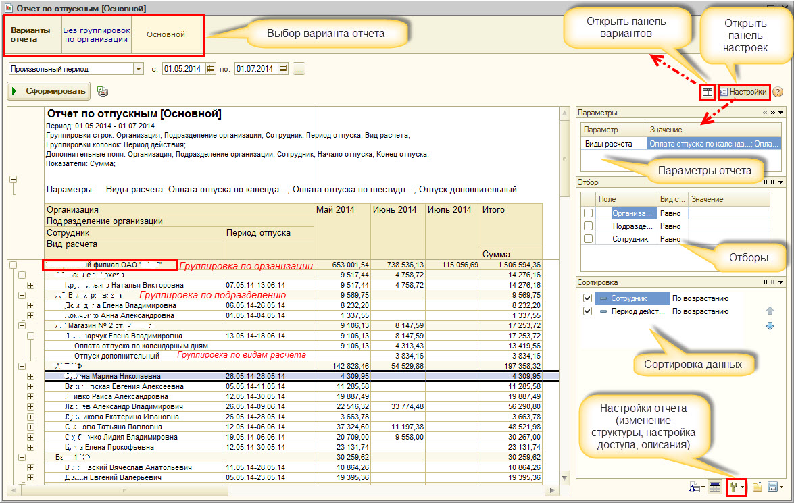
Task: Click the wrench report settings icon
Action: pos(733,487)
